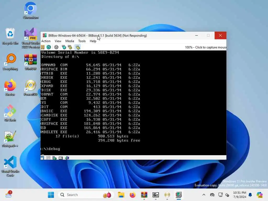Select Visual Studio Code desktop shortcut
The height and width of the screenshot is (201, 268).
(10, 166)
